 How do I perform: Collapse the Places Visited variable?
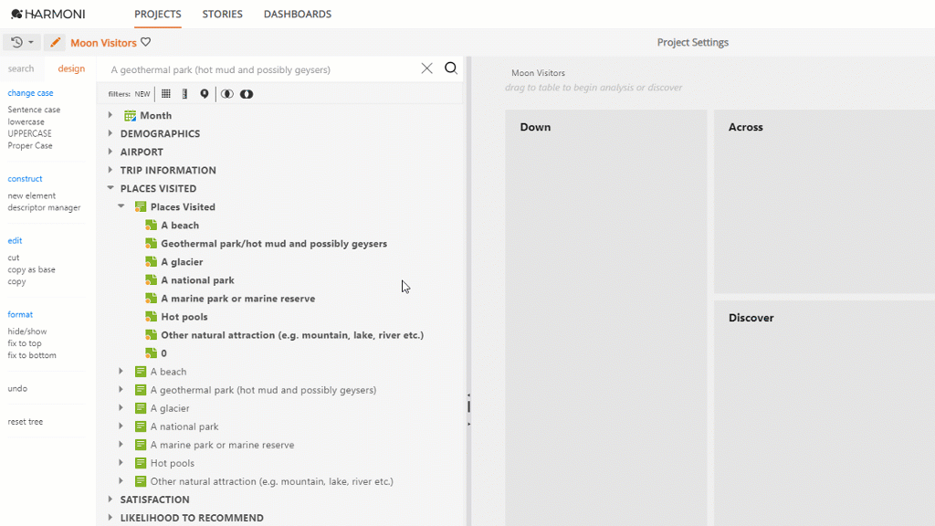(121, 206)
